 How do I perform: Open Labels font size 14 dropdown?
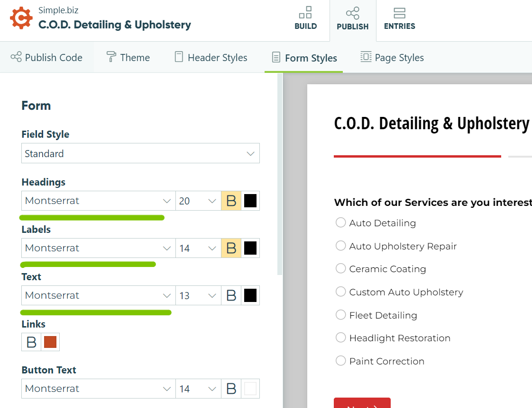pos(198,248)
